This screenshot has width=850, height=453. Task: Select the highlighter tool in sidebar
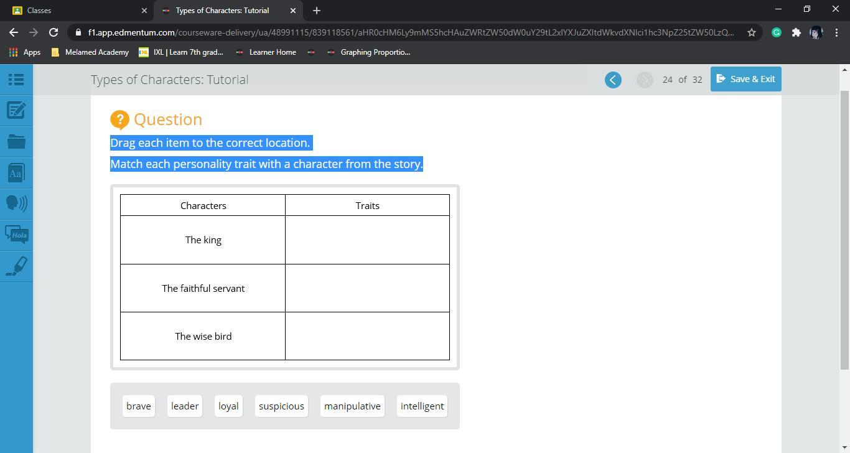point(16,266)
